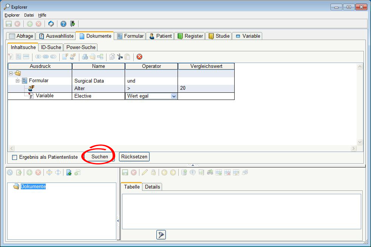The width and height of the screenshot is (371, 247).
Task: Click the horizontal scrollbar of the expression table
Action: pos(181,149)
